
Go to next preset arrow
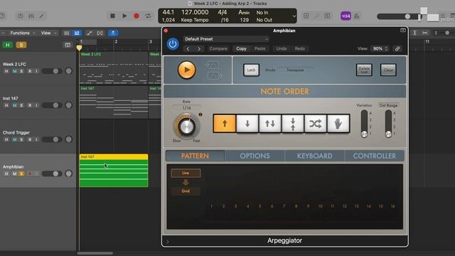[199, 49]
